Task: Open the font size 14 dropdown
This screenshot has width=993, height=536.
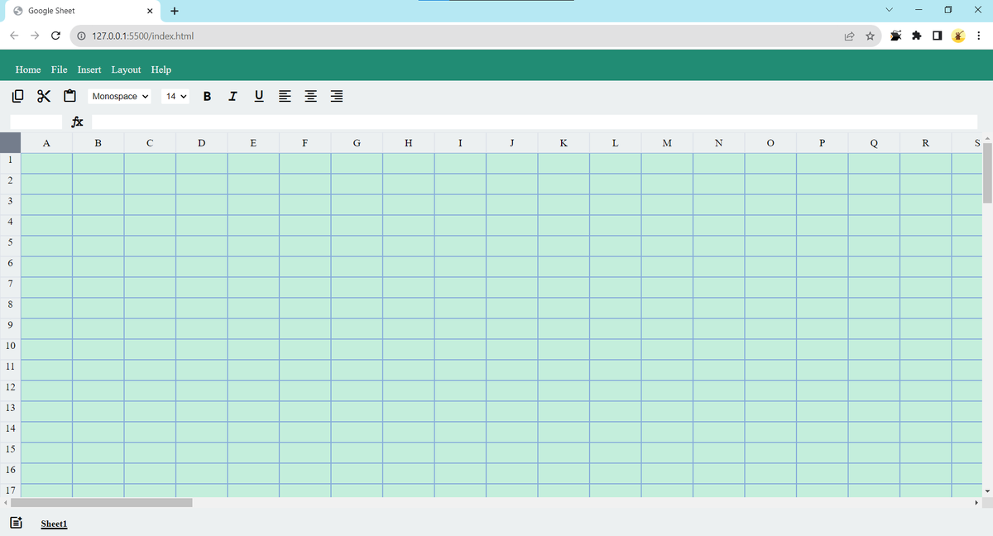Action: click(x=175, y=96)
